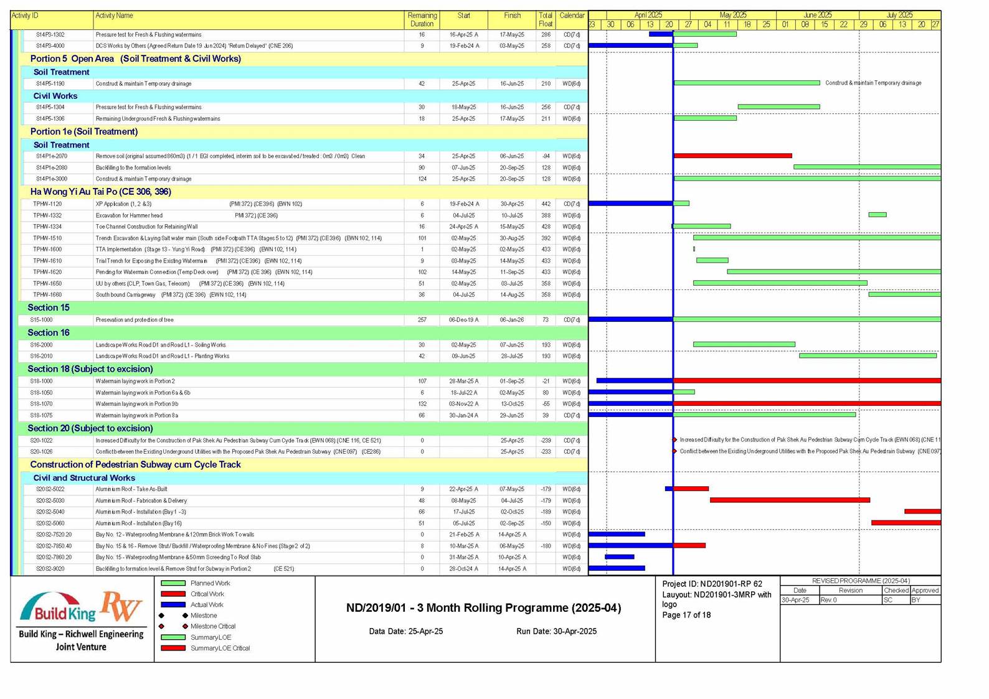
Task: Click total float value -94
Action: [x=546, y=156]
